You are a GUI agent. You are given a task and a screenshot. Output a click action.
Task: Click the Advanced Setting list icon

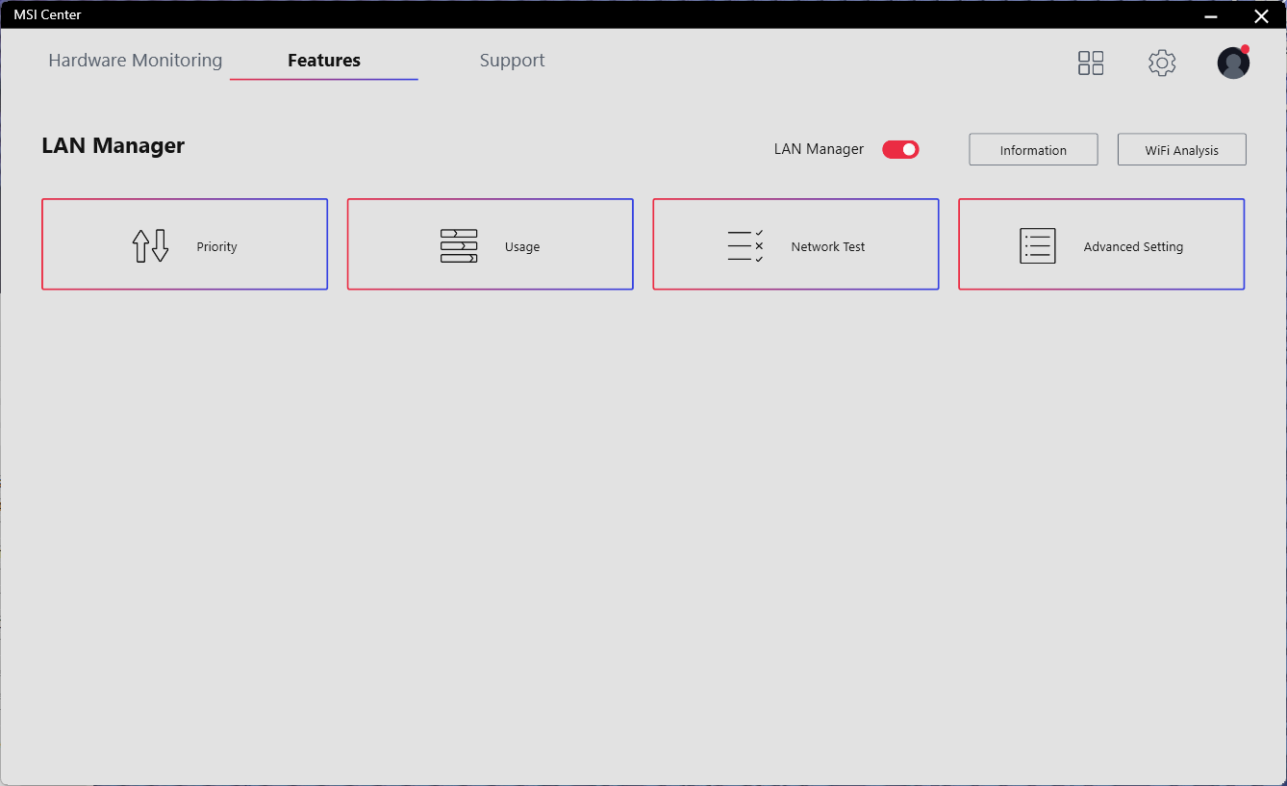tap(1038, 246)
